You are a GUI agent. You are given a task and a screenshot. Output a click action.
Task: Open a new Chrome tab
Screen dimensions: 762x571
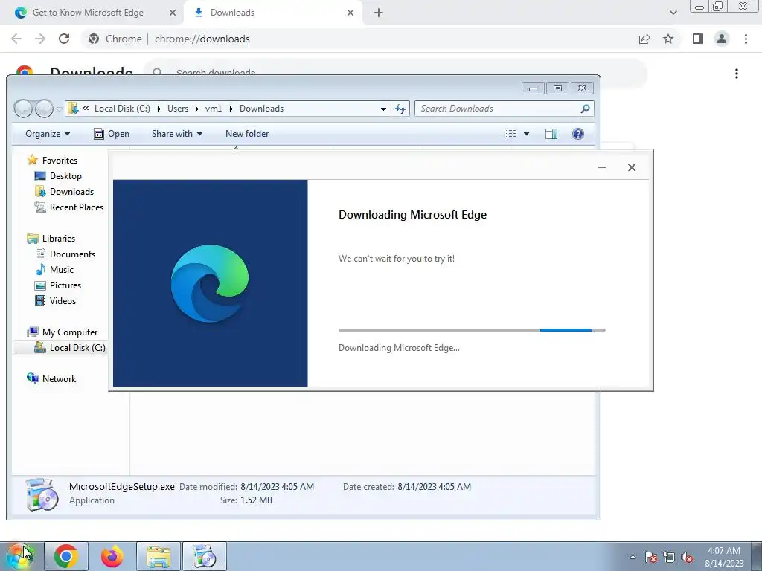point(379,13)
